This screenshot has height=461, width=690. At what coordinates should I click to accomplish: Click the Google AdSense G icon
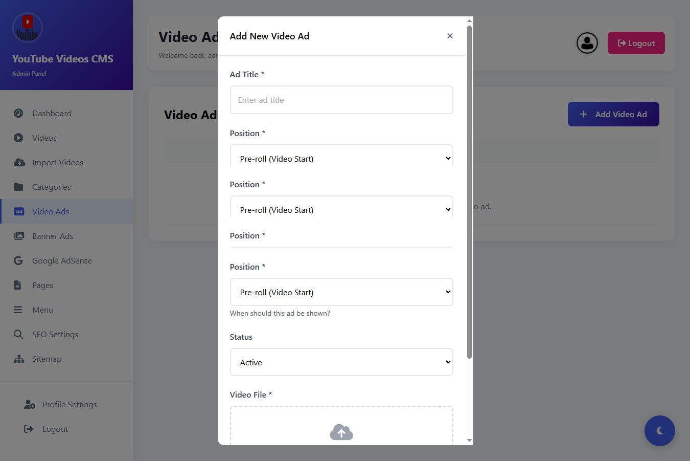pyautogui.click(x=18, y=260)
